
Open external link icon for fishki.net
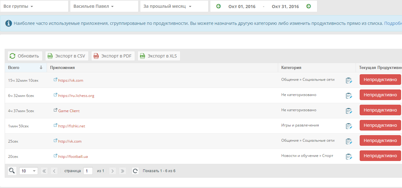55,126
